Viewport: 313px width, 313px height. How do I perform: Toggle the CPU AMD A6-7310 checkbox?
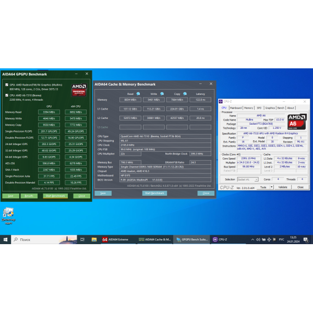(7, 95)
